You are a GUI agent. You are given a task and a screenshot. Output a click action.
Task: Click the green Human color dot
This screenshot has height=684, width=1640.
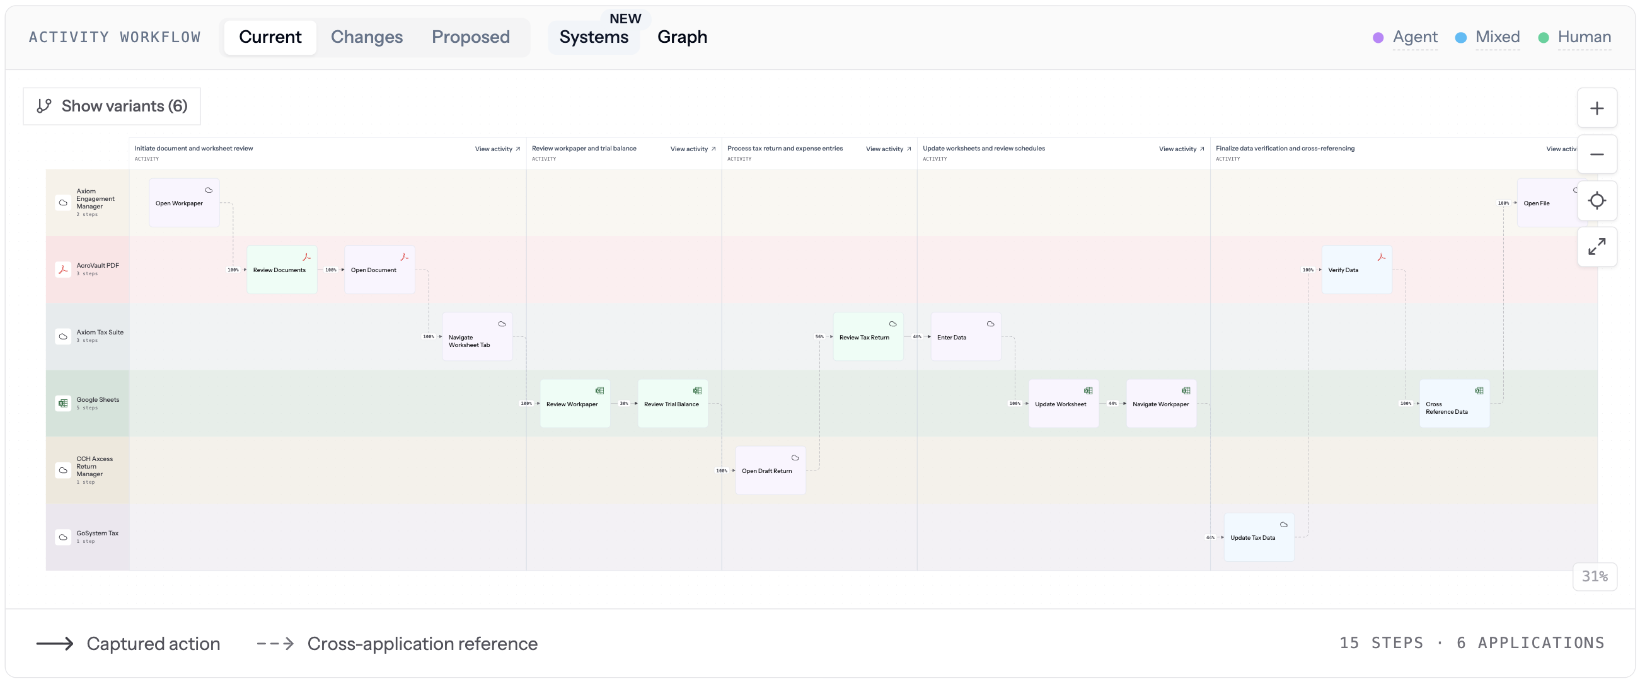(x=1543, y=38)
